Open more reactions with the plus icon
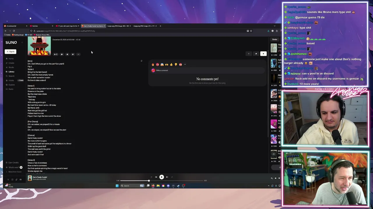 185,64
